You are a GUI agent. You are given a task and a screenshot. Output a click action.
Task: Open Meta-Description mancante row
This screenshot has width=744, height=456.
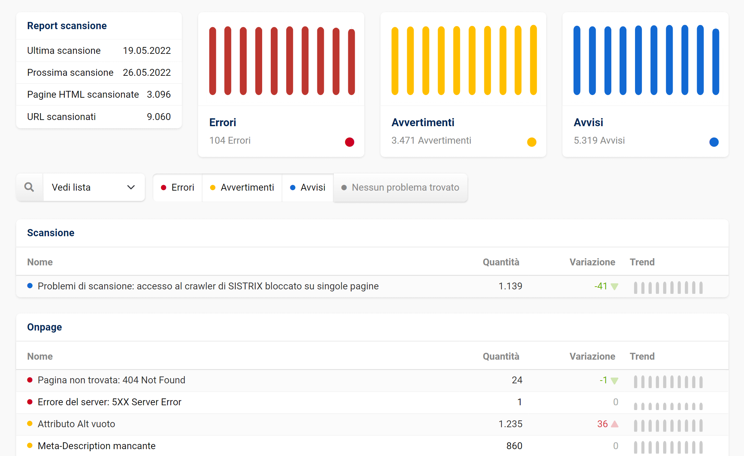pos(372,446)
